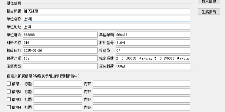Select the 检验日期 field 2025-02-26

[60, 51]
